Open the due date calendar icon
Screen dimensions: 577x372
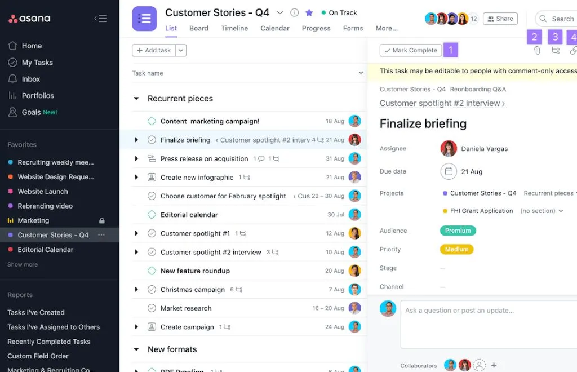click(449, 171)
